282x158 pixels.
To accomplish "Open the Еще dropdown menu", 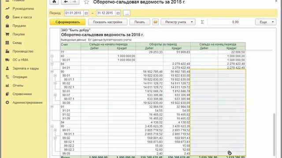I will pos(265,22).
